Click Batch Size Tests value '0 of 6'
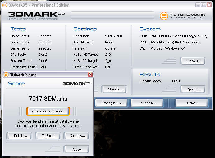Viewport: 215px width, 158px height. (x=43, y=67)
